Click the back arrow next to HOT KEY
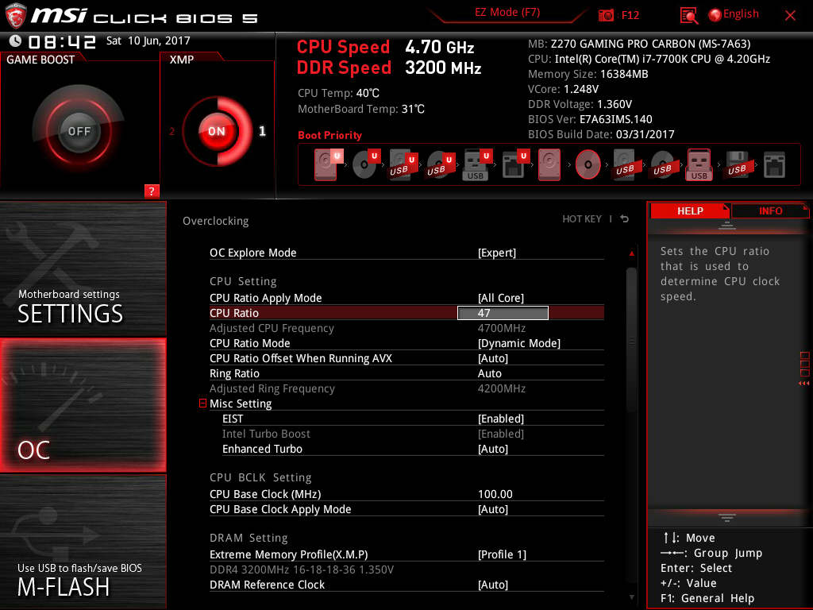 [x=624, y=219]
